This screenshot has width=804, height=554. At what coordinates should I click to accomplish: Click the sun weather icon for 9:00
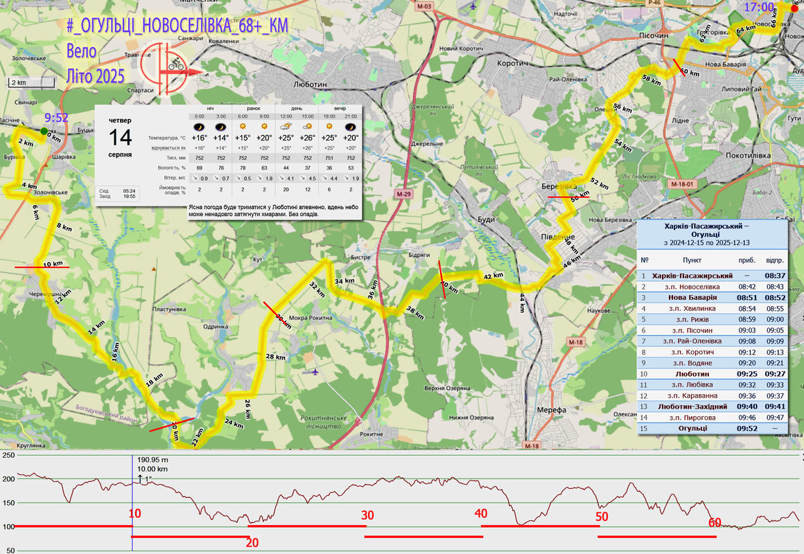[264, 126]
